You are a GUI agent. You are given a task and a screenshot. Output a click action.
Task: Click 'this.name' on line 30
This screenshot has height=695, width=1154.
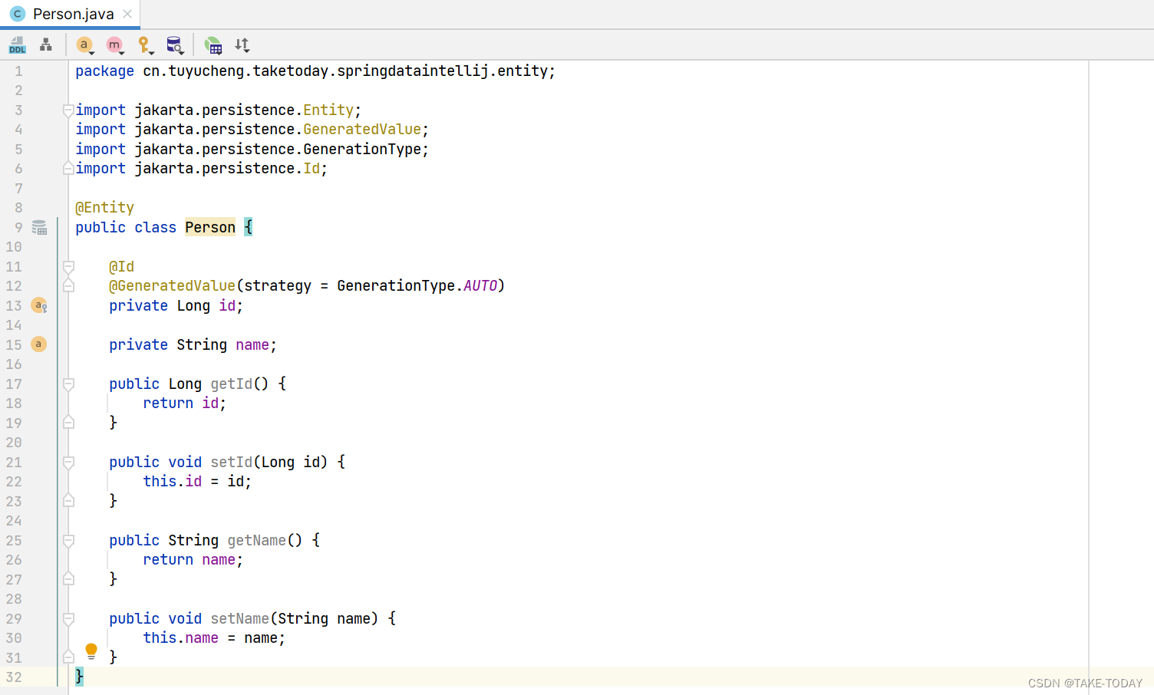click(x=181, y=637)
